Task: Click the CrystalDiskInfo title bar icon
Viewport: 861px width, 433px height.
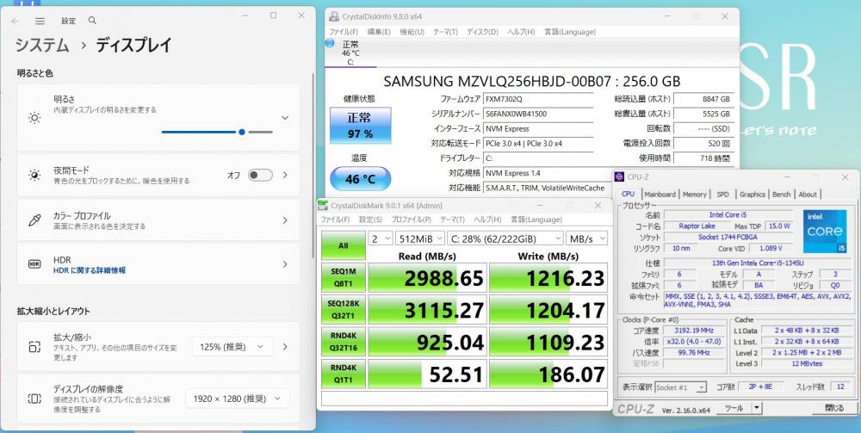Action: coord(334,16)
